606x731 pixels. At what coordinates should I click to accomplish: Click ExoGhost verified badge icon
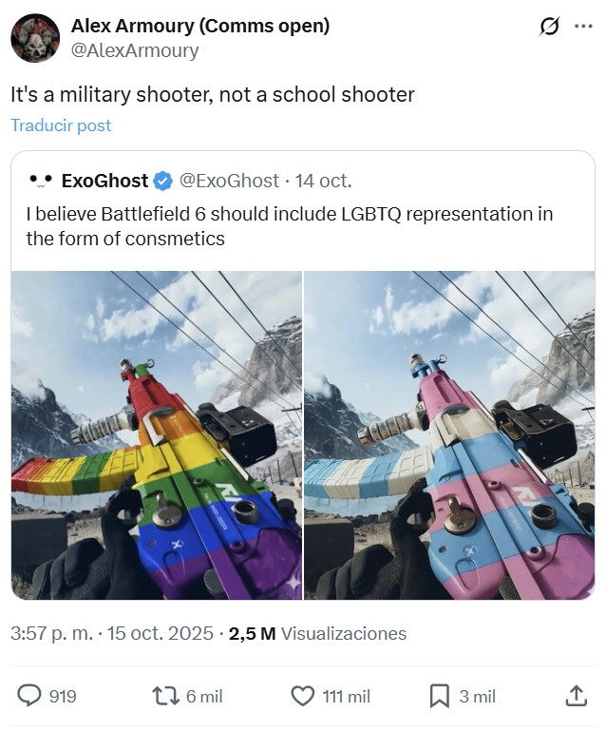click(162, 181)
